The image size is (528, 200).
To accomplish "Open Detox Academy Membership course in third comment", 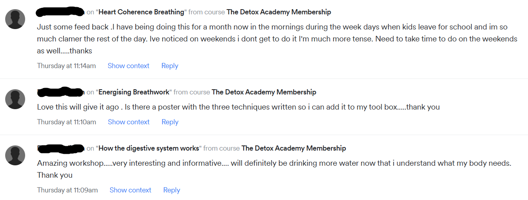I will 294,148.
